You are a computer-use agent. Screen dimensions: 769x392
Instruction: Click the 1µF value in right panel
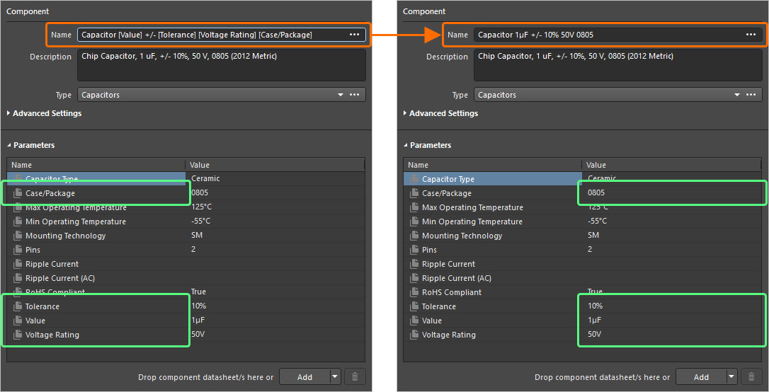(594, 320)
